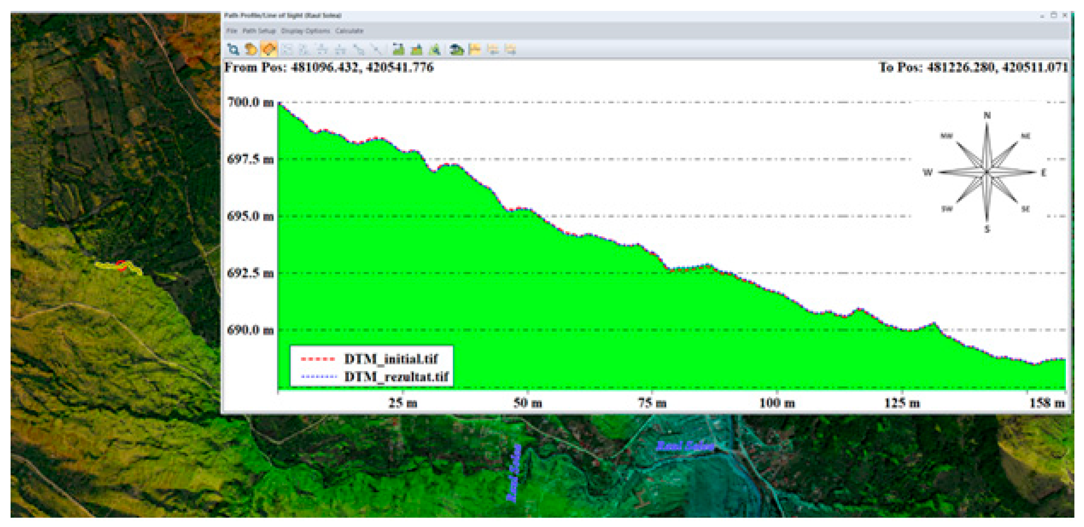Click the bright yellow flag icon
The height and width of the screenshot is (527, 1084).
[x=475, y=49]
